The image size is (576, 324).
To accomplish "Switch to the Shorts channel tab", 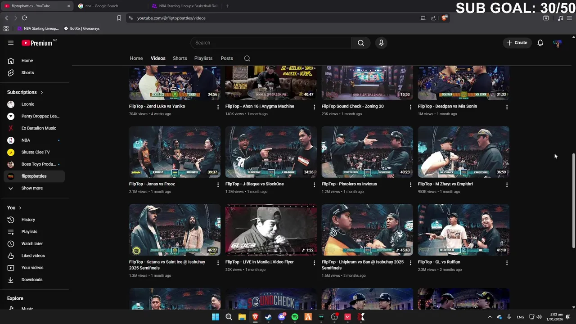I will 180,58.
